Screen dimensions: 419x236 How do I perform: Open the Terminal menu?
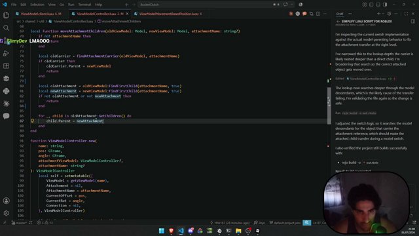click(x=84, y=5)
